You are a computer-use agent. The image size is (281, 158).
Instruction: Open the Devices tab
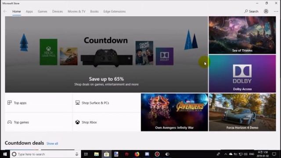tap(58, 11)
